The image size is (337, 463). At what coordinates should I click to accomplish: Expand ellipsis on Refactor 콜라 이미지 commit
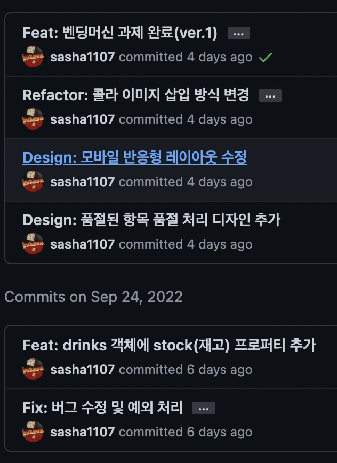270,96
